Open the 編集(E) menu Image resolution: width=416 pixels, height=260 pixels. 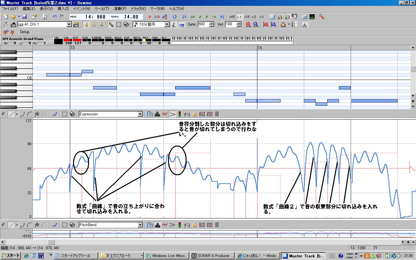tap(29, 9)
